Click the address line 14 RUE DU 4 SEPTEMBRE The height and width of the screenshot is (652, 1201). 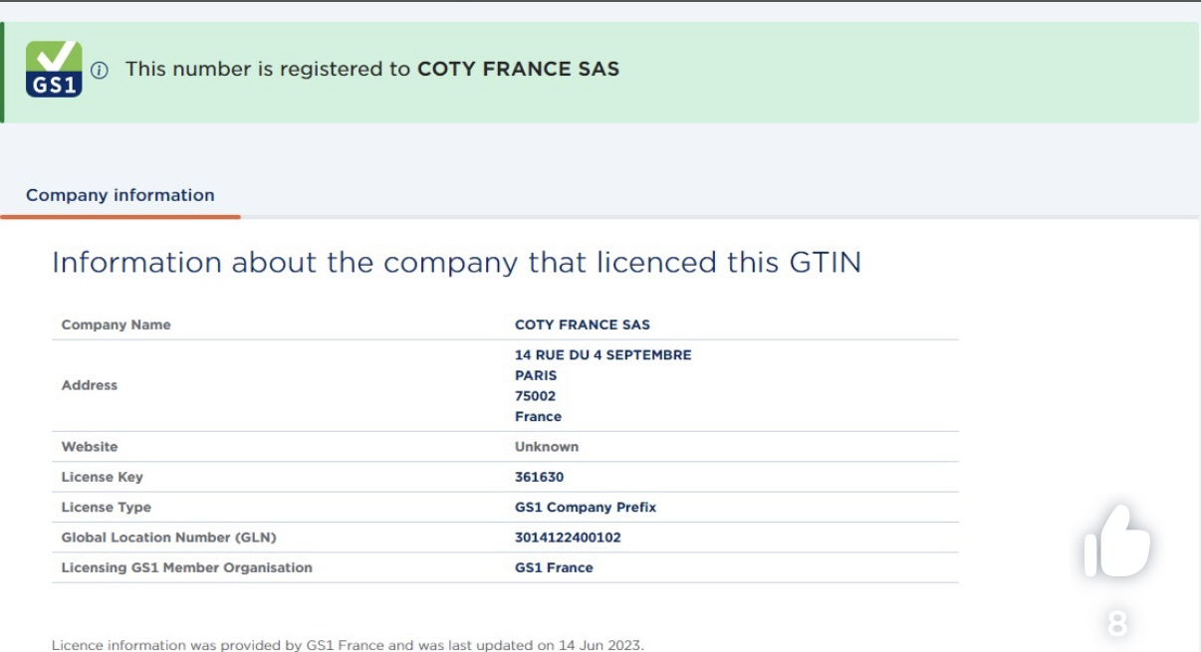[602, 354]
